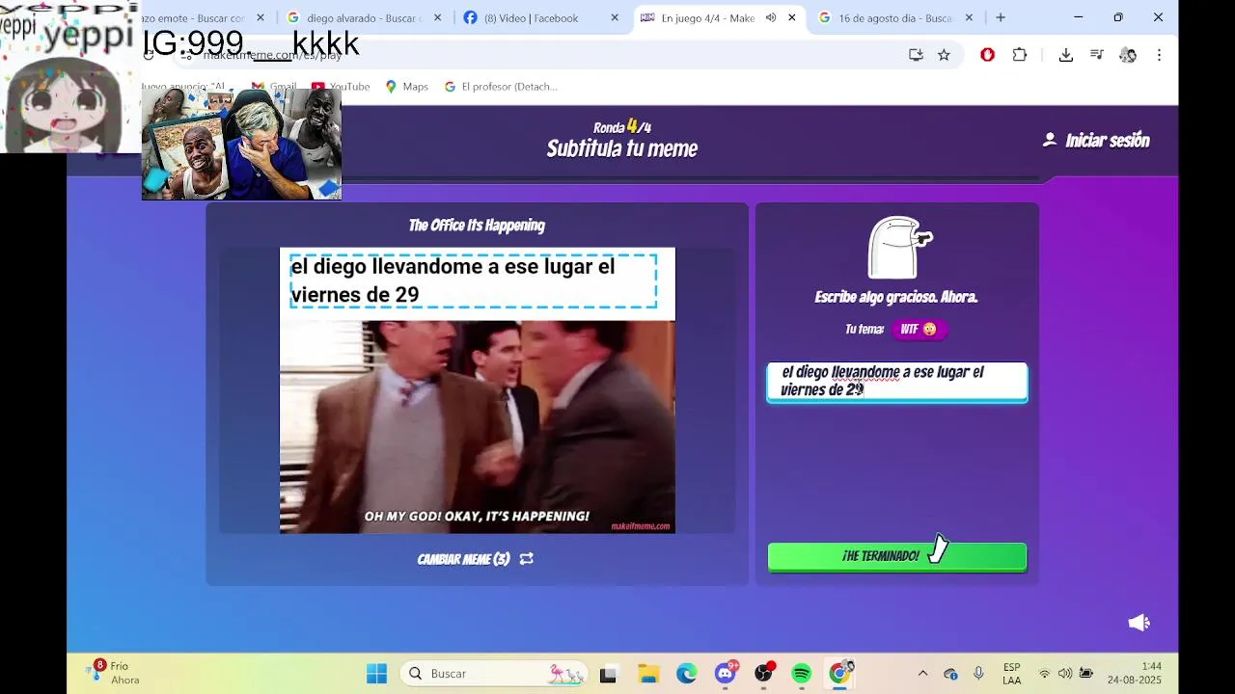1235x694 pixels.
Task: Open Chrome three-dot menu
Action: (x=1159, y=55)
